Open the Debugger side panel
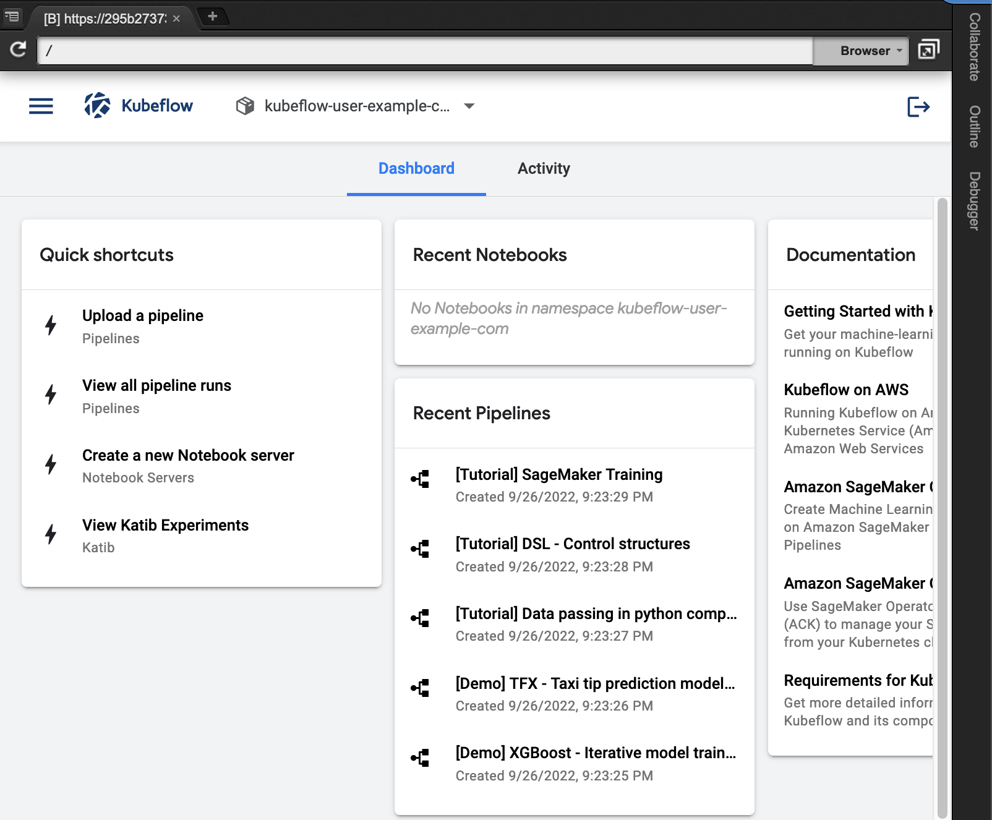 (x=974, y=201)
